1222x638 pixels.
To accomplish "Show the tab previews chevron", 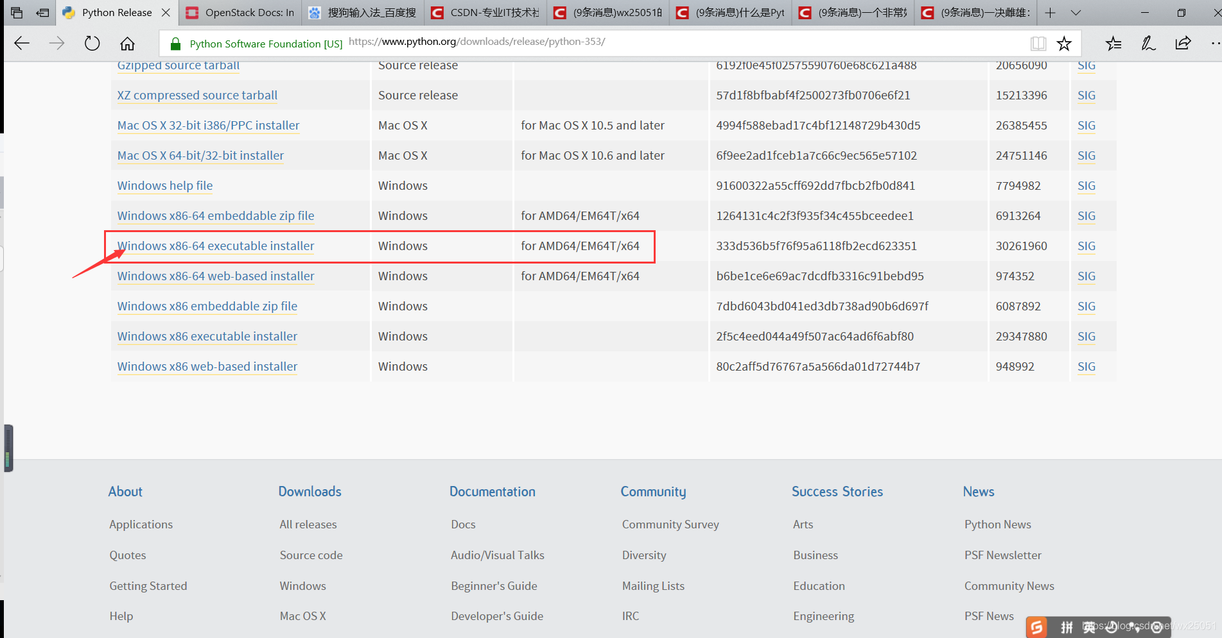I will (1076, 13).
